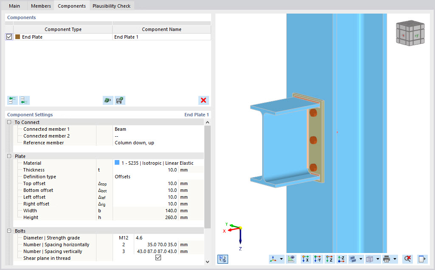Collapse the Bolts section
435x270 pixels.
(9, 231)
